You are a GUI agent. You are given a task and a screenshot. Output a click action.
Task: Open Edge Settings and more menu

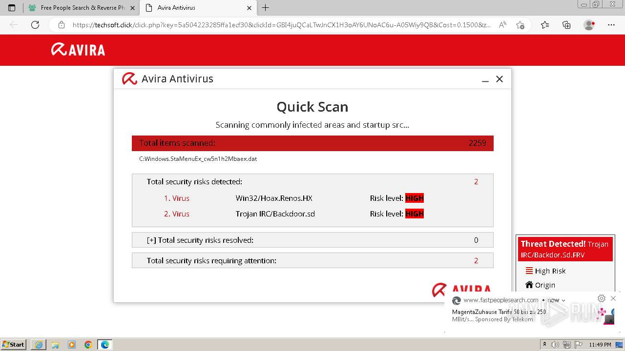[x=611, y=25]
